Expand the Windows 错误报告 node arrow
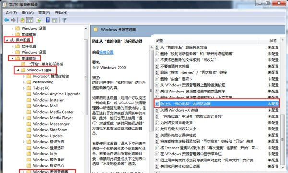This screenshot has width=288, height=173. tap(24, 142)
